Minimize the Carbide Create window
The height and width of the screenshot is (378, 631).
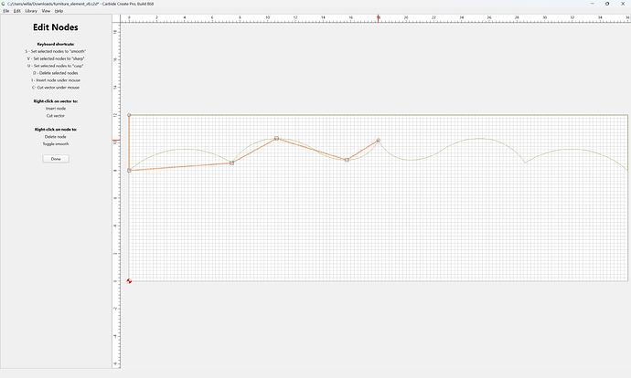(593, 4)
